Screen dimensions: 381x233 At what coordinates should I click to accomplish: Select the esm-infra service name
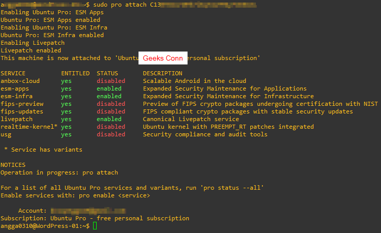point(16,96)
